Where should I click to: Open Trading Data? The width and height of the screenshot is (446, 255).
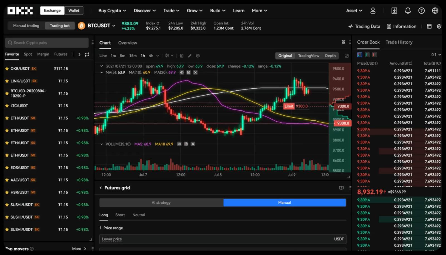364,26
